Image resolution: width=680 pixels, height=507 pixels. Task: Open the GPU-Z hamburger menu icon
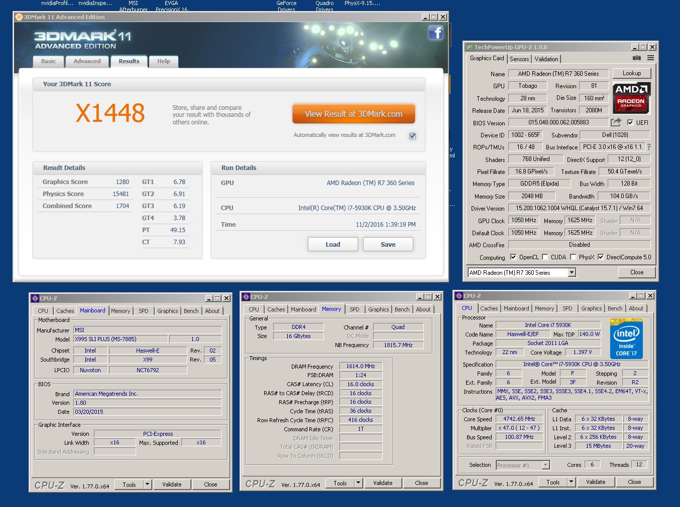tap(650, 58)
